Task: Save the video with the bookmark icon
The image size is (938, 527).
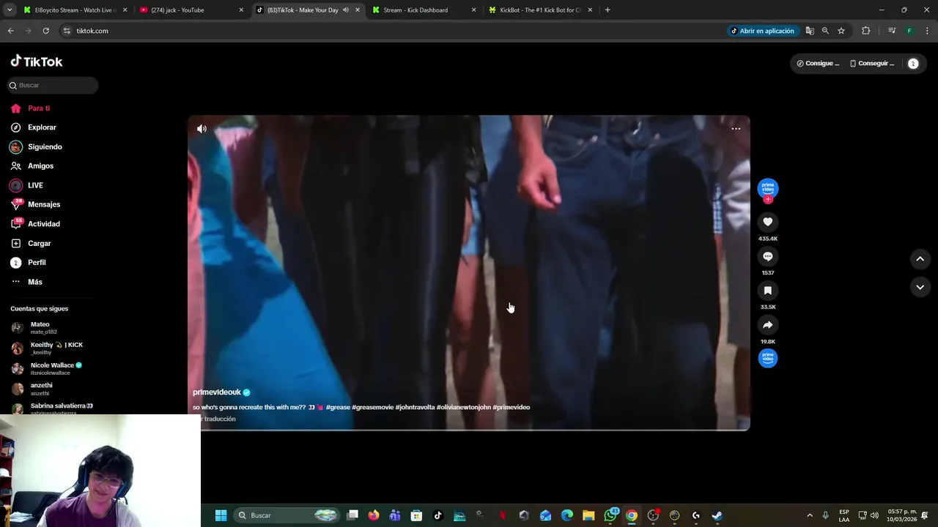Action: (767, 291)
